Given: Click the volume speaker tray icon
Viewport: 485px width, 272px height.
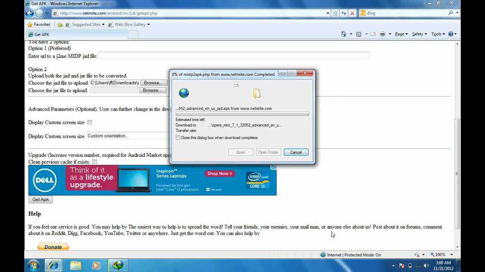Looking at the screenshot, I should click(x=426, y=266).
